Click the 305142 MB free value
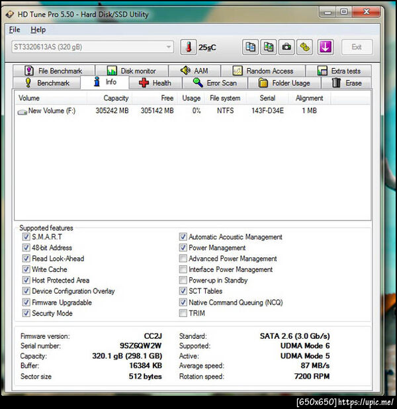Screen dimensions: 397x409 (157, 111)
